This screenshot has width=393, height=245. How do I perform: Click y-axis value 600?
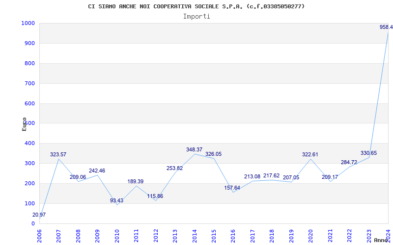point(29,103)
